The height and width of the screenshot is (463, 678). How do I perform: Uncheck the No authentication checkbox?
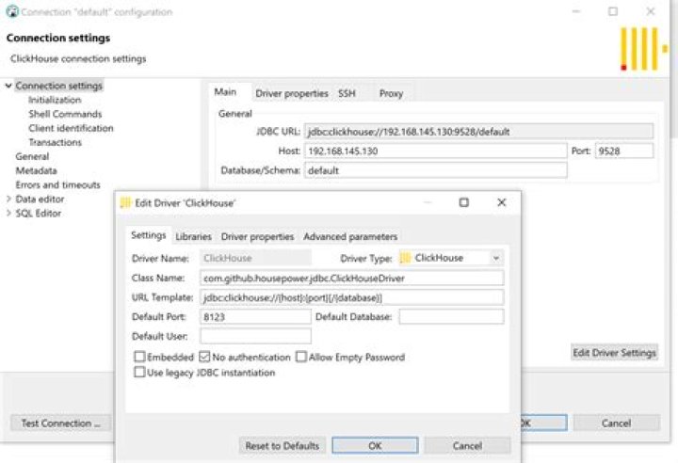coord(204,357)
